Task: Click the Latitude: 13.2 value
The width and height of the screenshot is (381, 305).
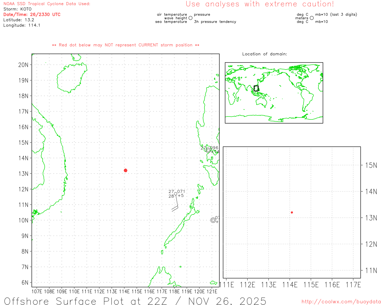Action: (x=19, y=20)
